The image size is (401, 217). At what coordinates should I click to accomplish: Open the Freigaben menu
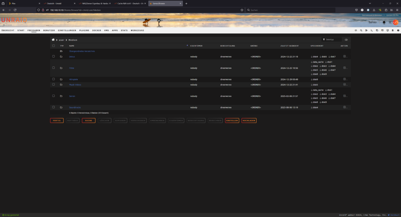[x=34, y=30]
